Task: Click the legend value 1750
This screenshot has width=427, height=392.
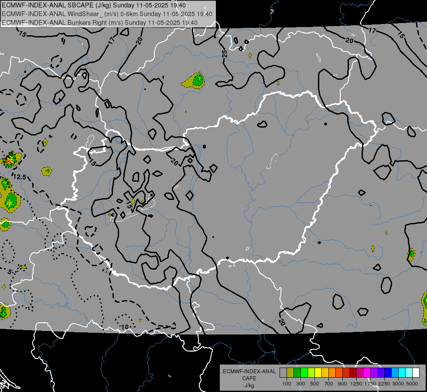Action: click(x=370, y=384)
